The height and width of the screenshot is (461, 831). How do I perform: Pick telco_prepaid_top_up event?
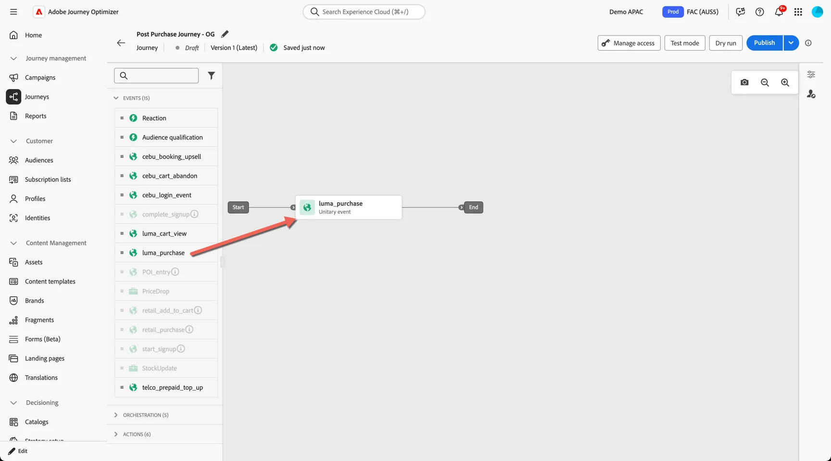[x=166, y=387]
